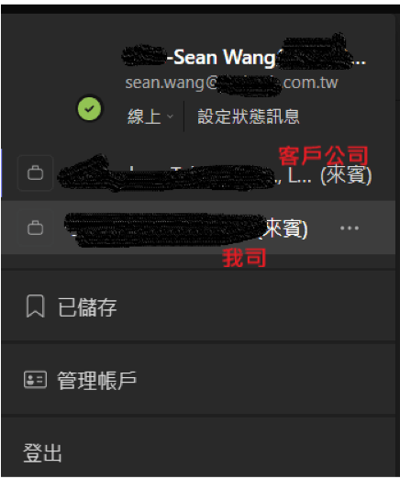Click the ID card icon beside 管理帳戶
This screenshot has width=400, height=479.
coord(36,380)
